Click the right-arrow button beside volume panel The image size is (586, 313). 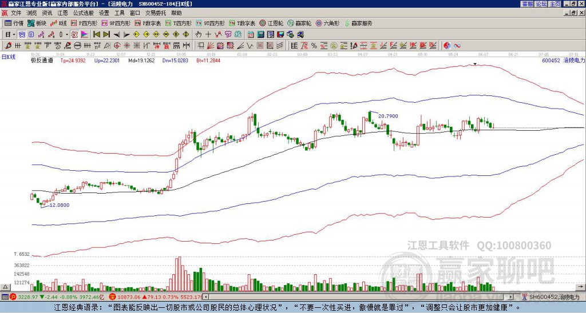581,287
